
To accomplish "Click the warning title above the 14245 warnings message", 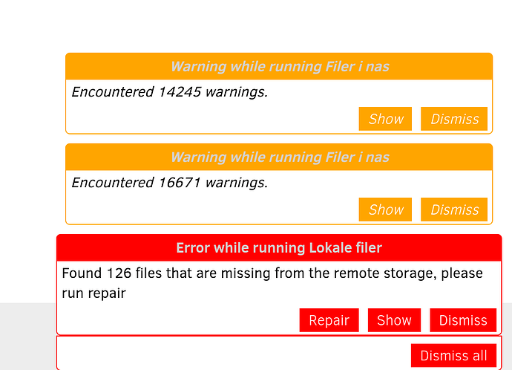I will pyautogui.click(x=279, y=66).
